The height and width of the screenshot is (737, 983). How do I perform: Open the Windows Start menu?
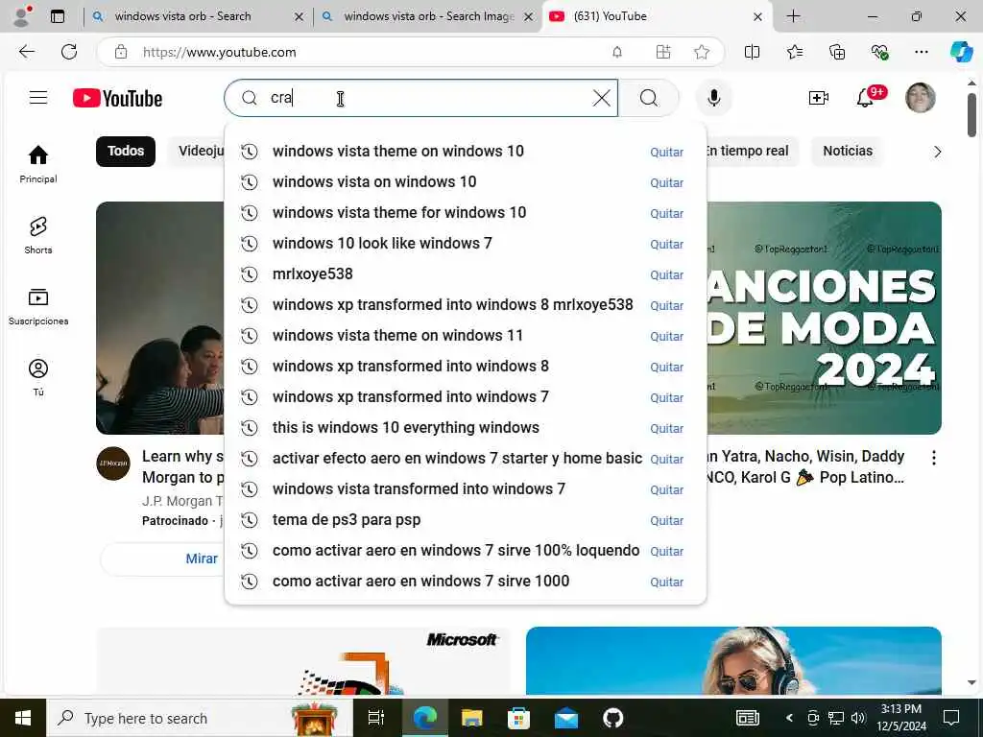click(23, 718)
